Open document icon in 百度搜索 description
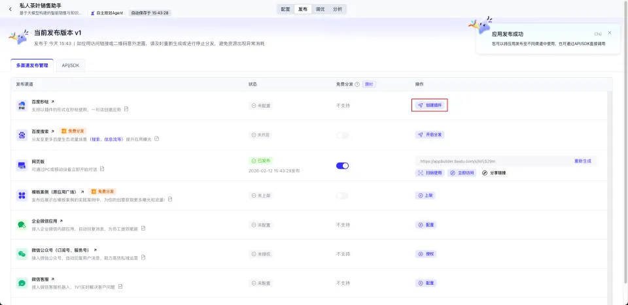The image size is (628, 305). click(x=156, y=138)
